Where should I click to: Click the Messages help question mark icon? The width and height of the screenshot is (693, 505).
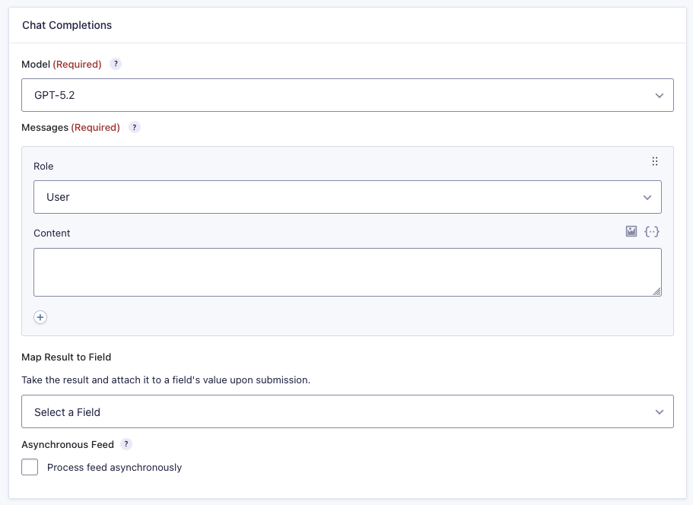(x=134, y=128)
